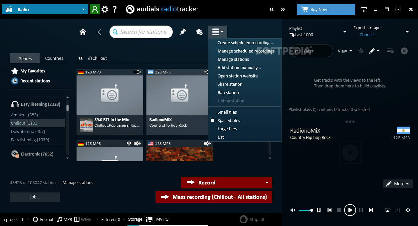Click the Stop all button
418x226 pixels.
point(252,219)
